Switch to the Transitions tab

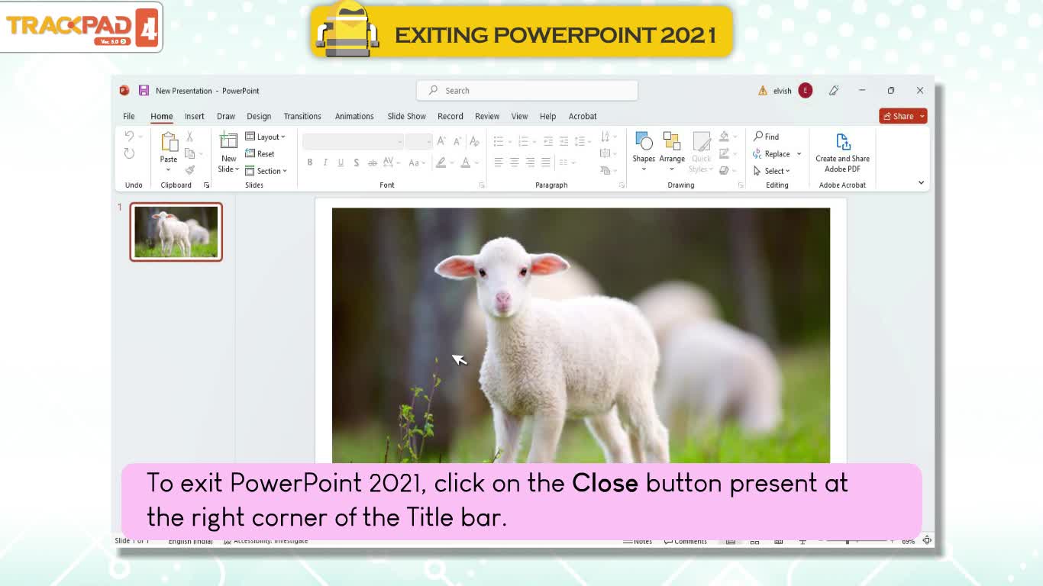point(302,116)
